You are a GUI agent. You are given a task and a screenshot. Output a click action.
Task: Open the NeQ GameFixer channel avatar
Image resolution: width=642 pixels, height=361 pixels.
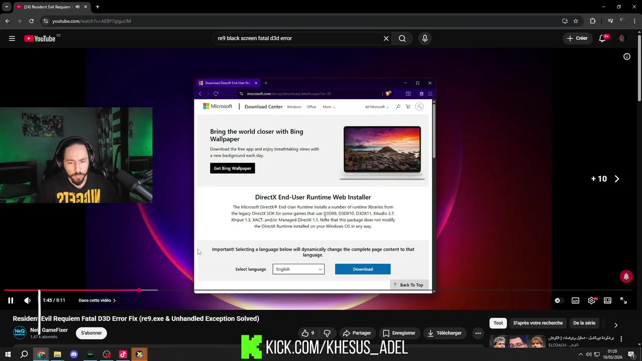point(20,332)
